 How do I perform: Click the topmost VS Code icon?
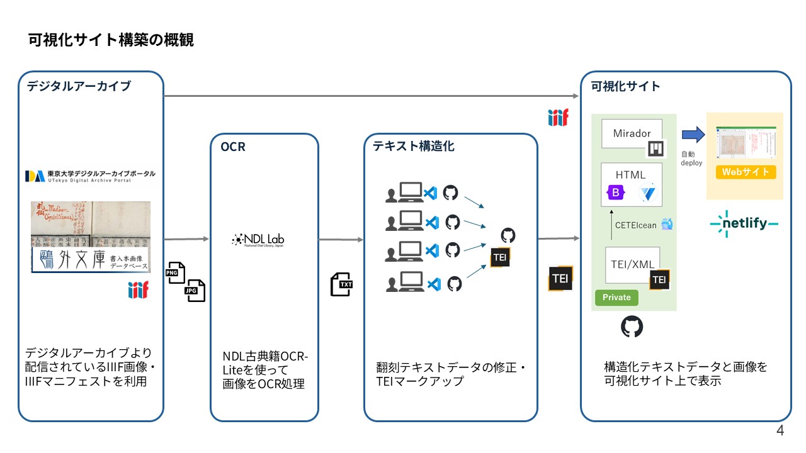[431, 193]
